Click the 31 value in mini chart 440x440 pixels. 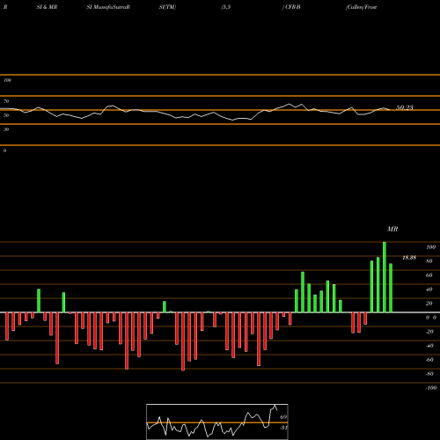pyautogui.click(x=283, y=428)
